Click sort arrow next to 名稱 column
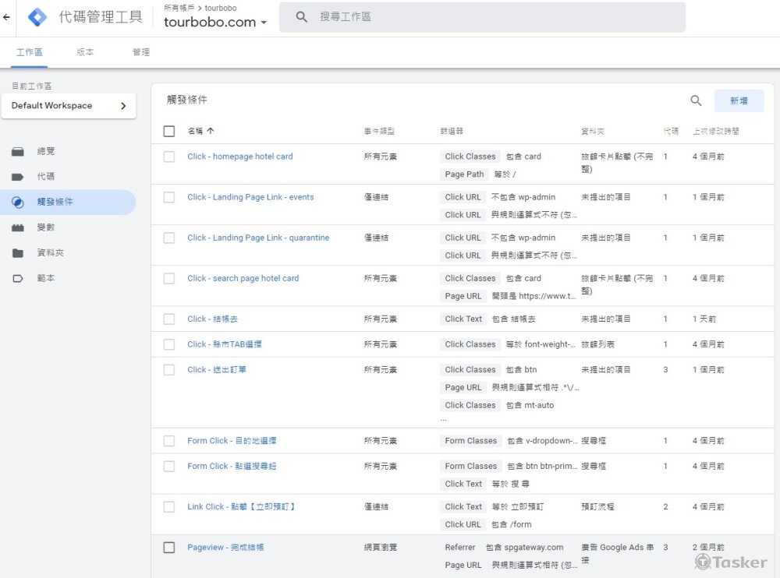Image resolution: width=780 pixels, height=578 pixels. (x=211, y=131)
